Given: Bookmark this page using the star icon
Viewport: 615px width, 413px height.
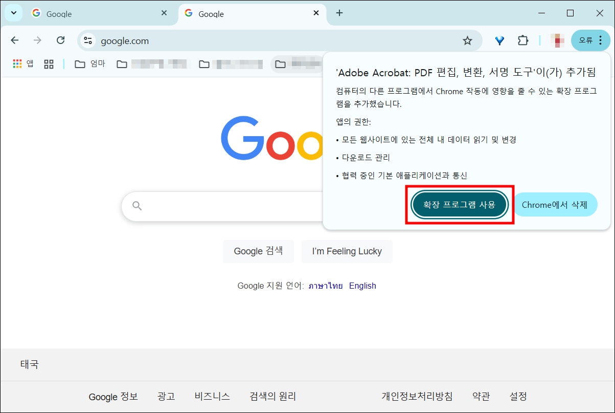Looking at the screenshot, I should [x=467, y=40].
